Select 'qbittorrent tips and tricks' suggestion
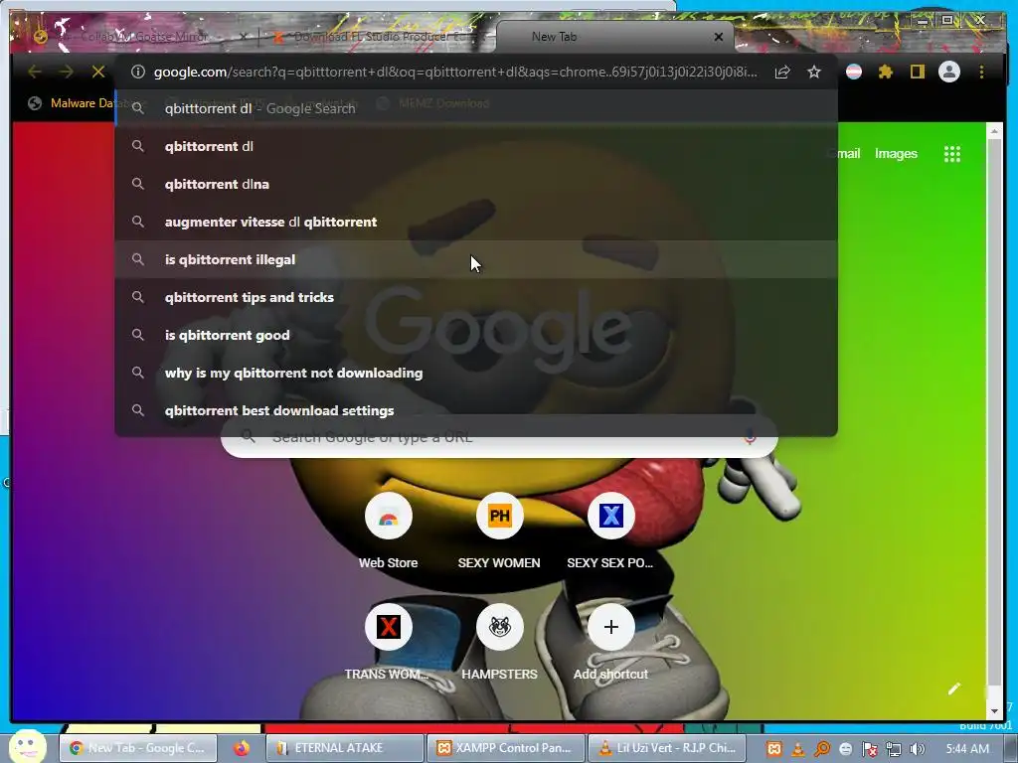The width and height of the screenshot is (1018, 763). point(476,297)
